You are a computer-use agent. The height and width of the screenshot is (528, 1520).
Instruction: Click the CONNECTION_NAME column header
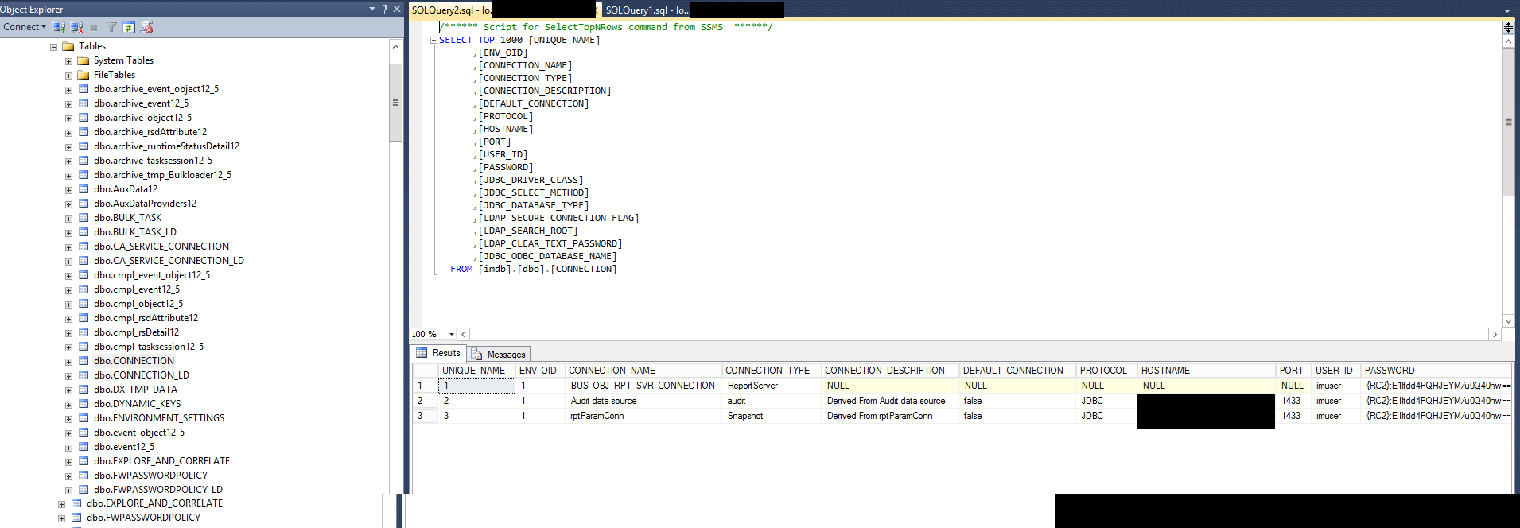612,371
